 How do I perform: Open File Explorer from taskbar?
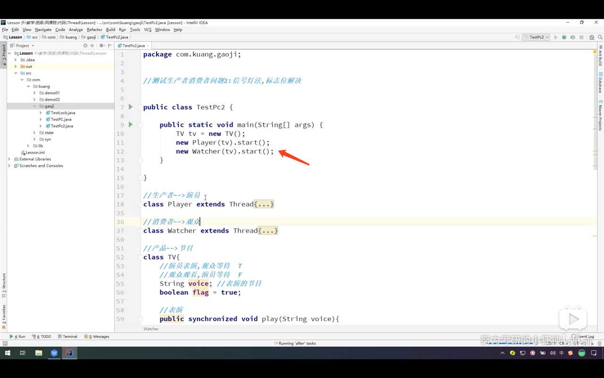pyautogui.click(x=39, y=353)
